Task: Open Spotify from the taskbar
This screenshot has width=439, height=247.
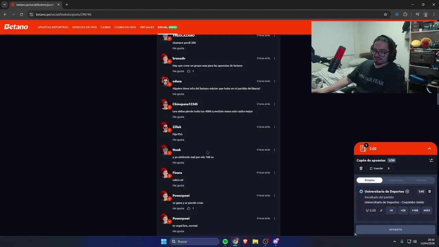Action: [x=225, y=242]
